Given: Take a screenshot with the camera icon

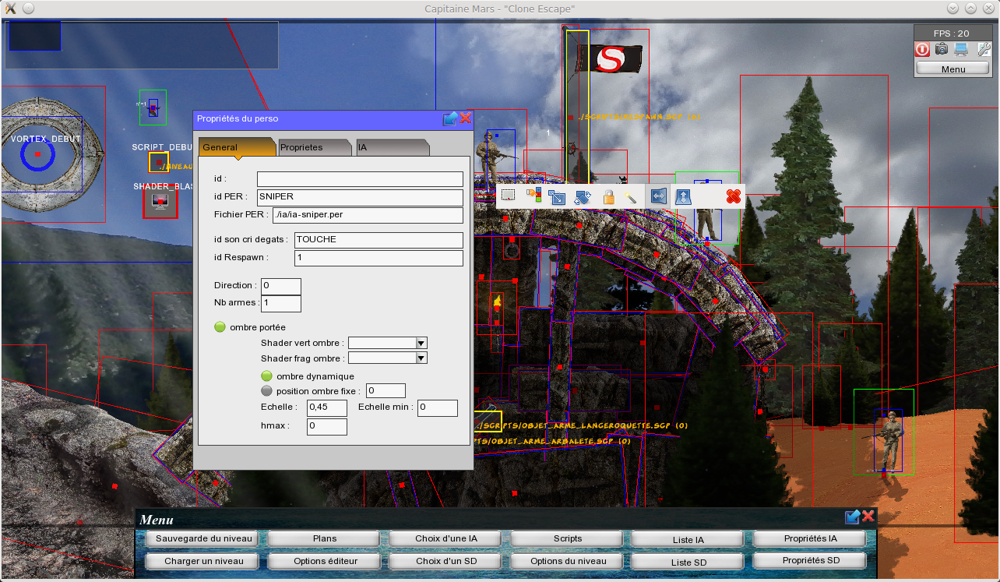Looking at the screenshot, I should tap(942, 49).
